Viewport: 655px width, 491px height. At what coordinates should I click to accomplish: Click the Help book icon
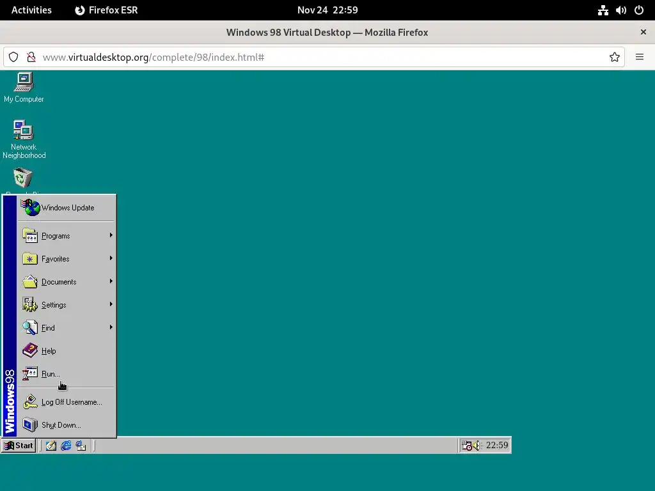[30, 351]
